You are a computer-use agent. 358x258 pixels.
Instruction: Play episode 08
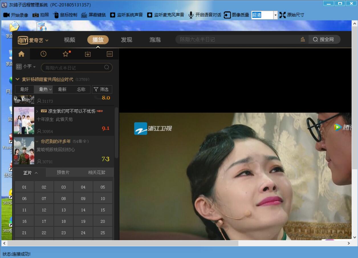coord(64,198)
